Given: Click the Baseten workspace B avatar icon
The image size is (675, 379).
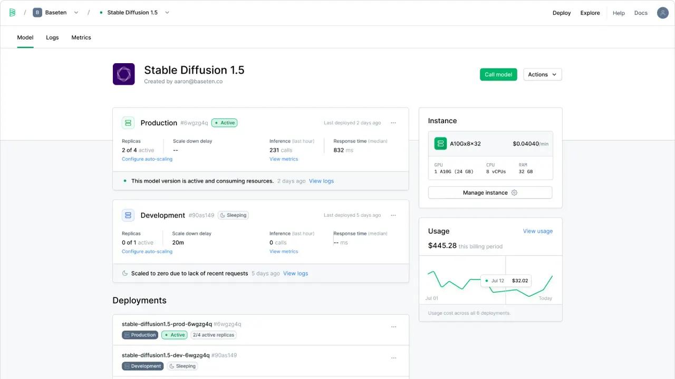Looking at the screenshot, I should 37,13.
